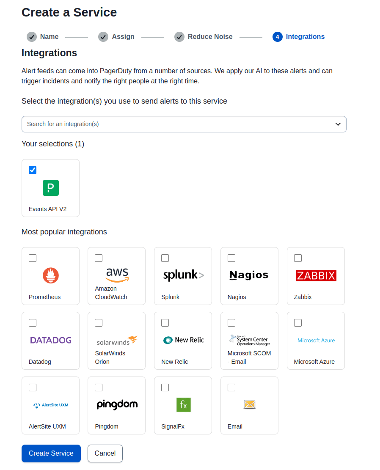Uncheck the Events API V2 selection

point(33,170)
